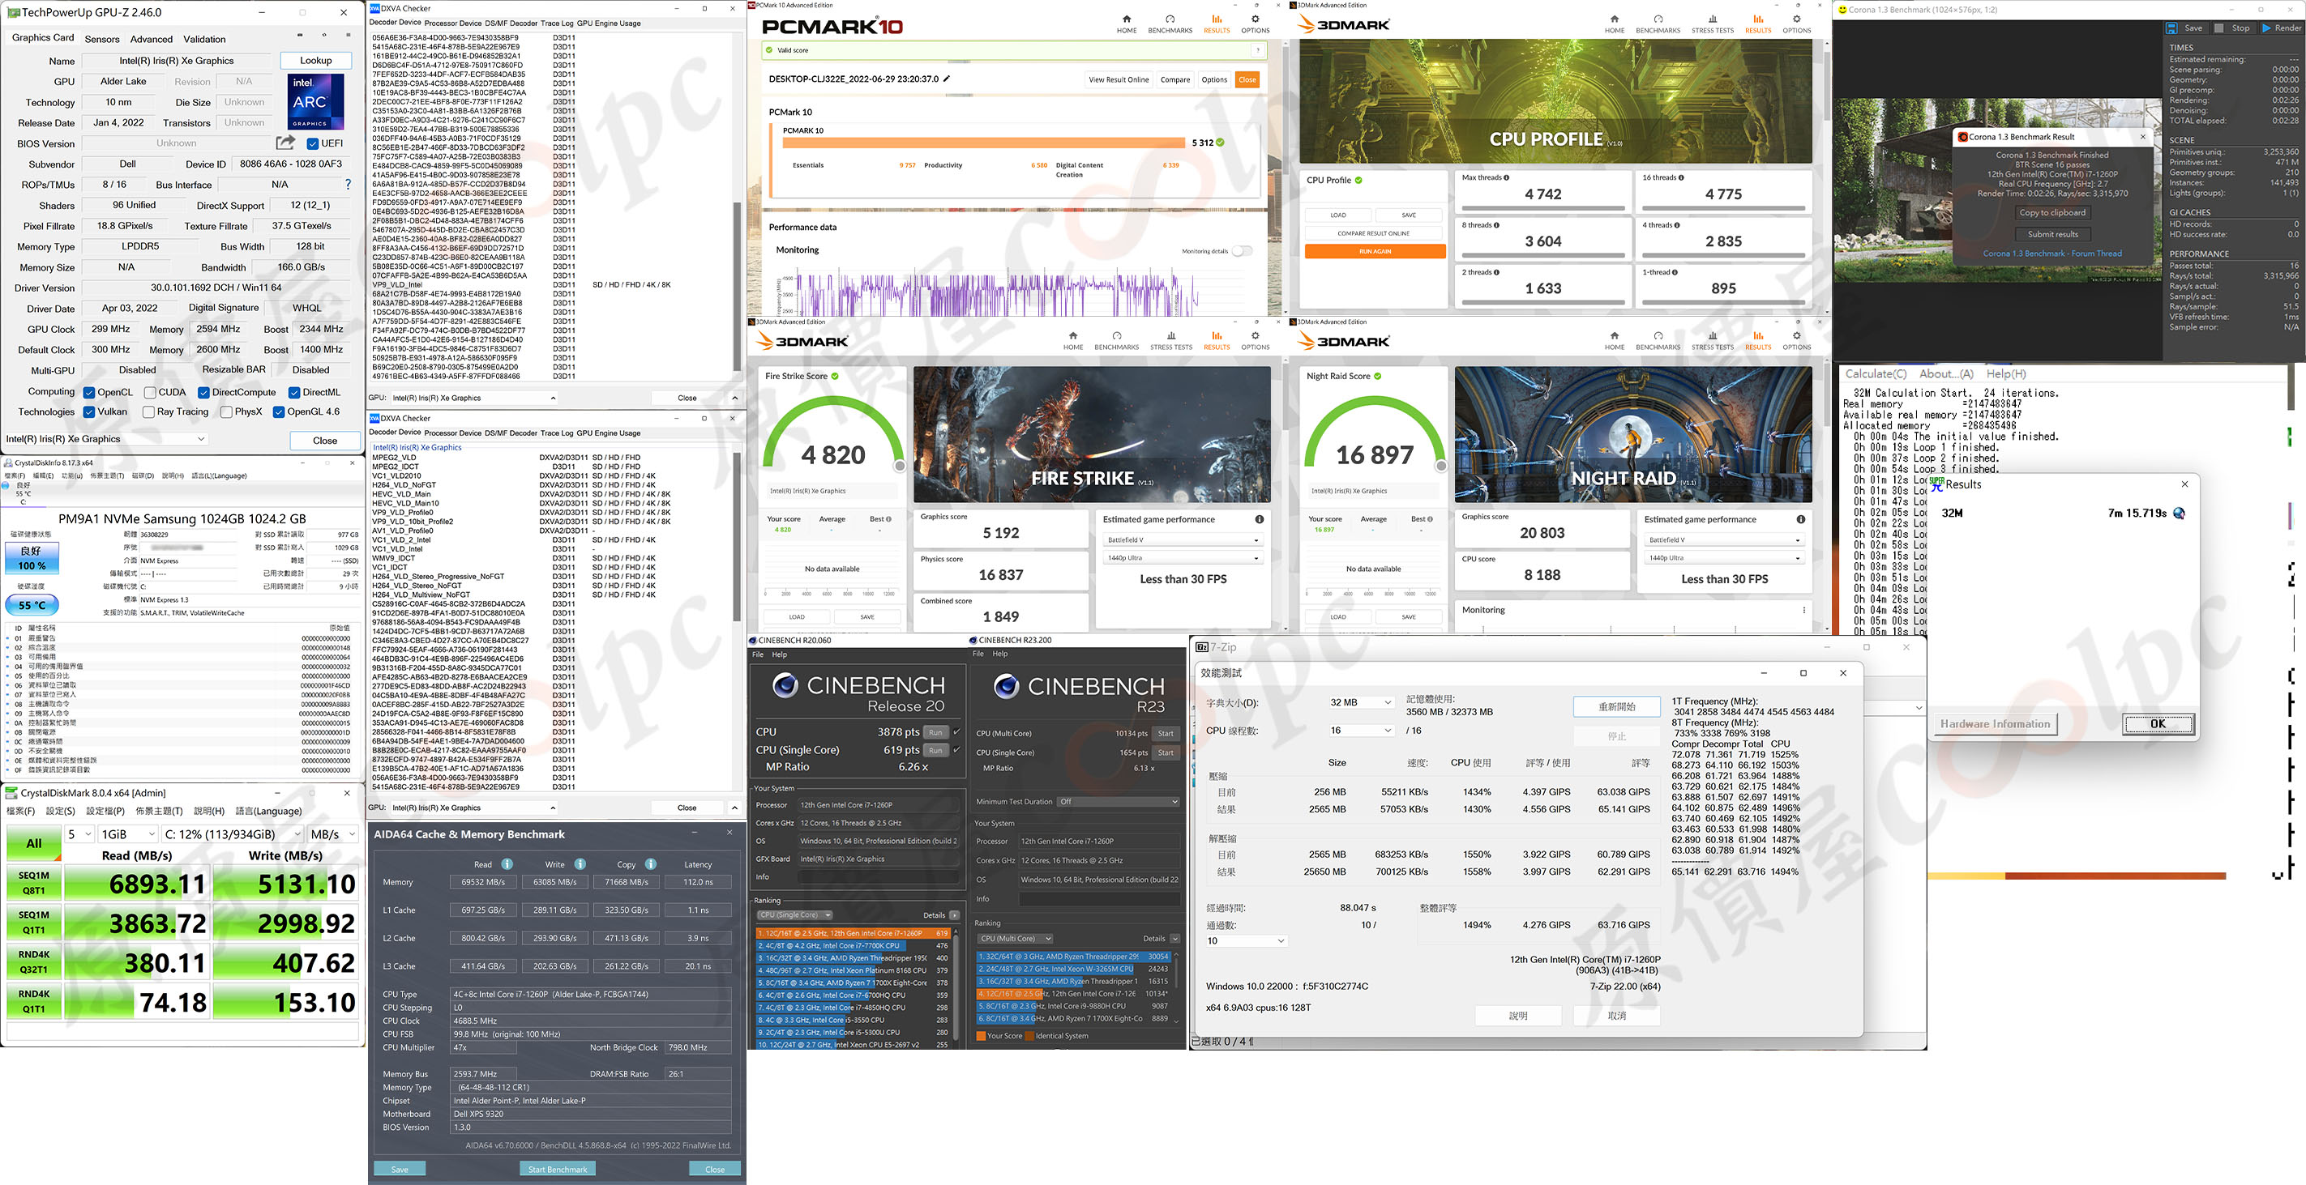2306x1185 pixels.
Task: Toggle the DirectCompute checkbox
Action: point(203,393)
